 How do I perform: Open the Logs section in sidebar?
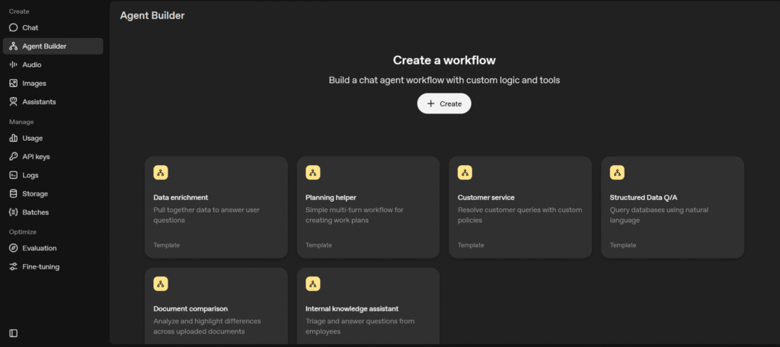[30, 175]
